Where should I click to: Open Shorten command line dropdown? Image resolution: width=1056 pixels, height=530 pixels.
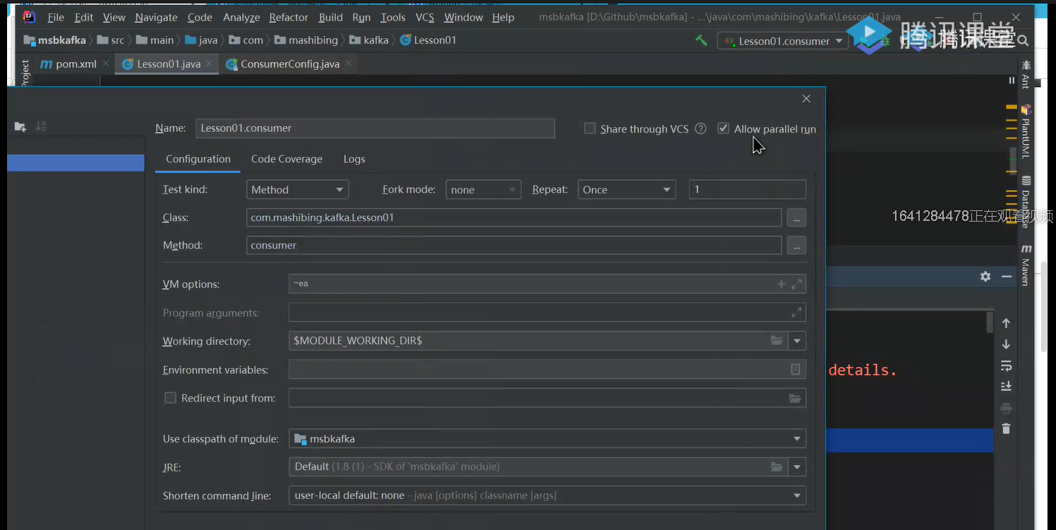point(547,495)
